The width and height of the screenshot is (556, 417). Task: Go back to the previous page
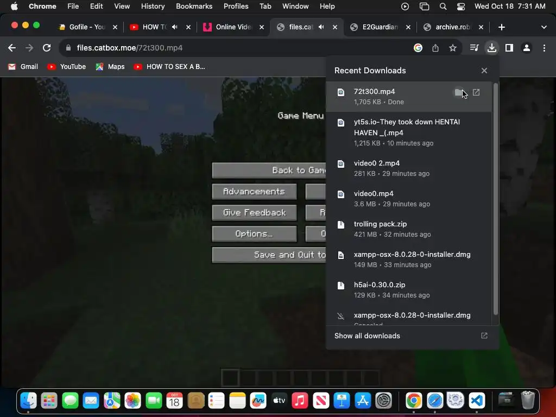tap(12, 48)
